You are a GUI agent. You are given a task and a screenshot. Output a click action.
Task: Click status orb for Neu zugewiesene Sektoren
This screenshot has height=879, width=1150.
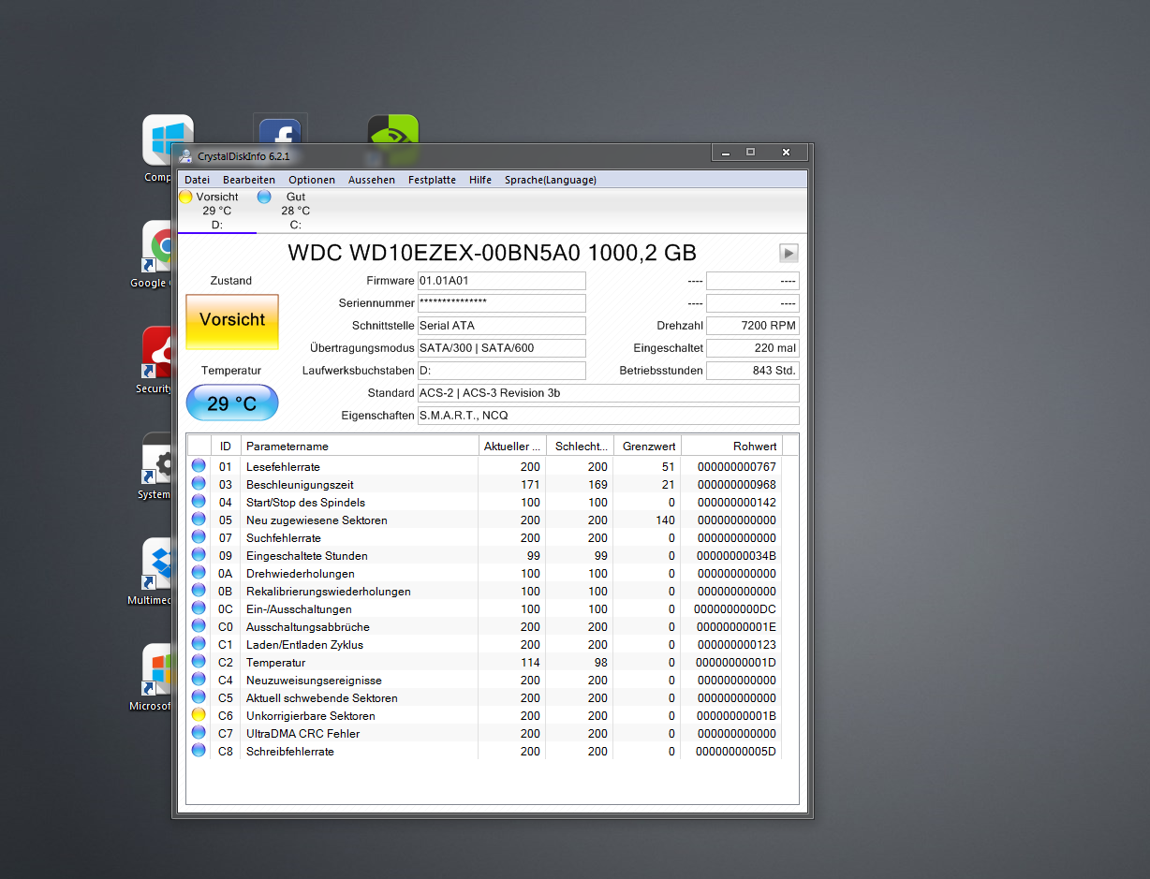[x=199, y=520]
